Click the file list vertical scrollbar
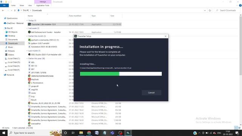242x136 pixels. tap(240, 46)
